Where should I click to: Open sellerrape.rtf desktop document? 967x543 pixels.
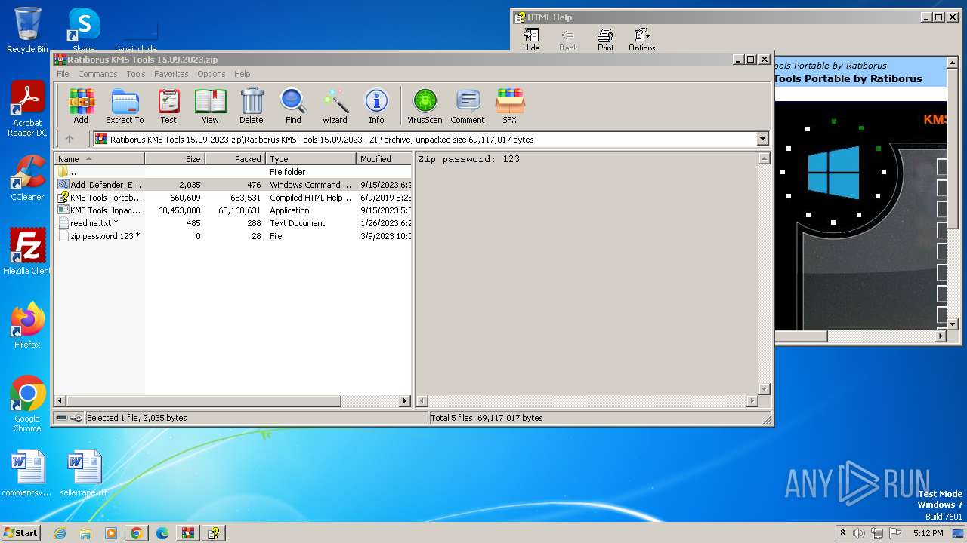pyautogui.click(x=84, y=474)
